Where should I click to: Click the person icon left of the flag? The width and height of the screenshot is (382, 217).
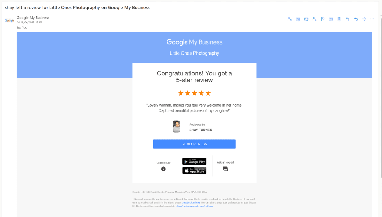(315, 19)
